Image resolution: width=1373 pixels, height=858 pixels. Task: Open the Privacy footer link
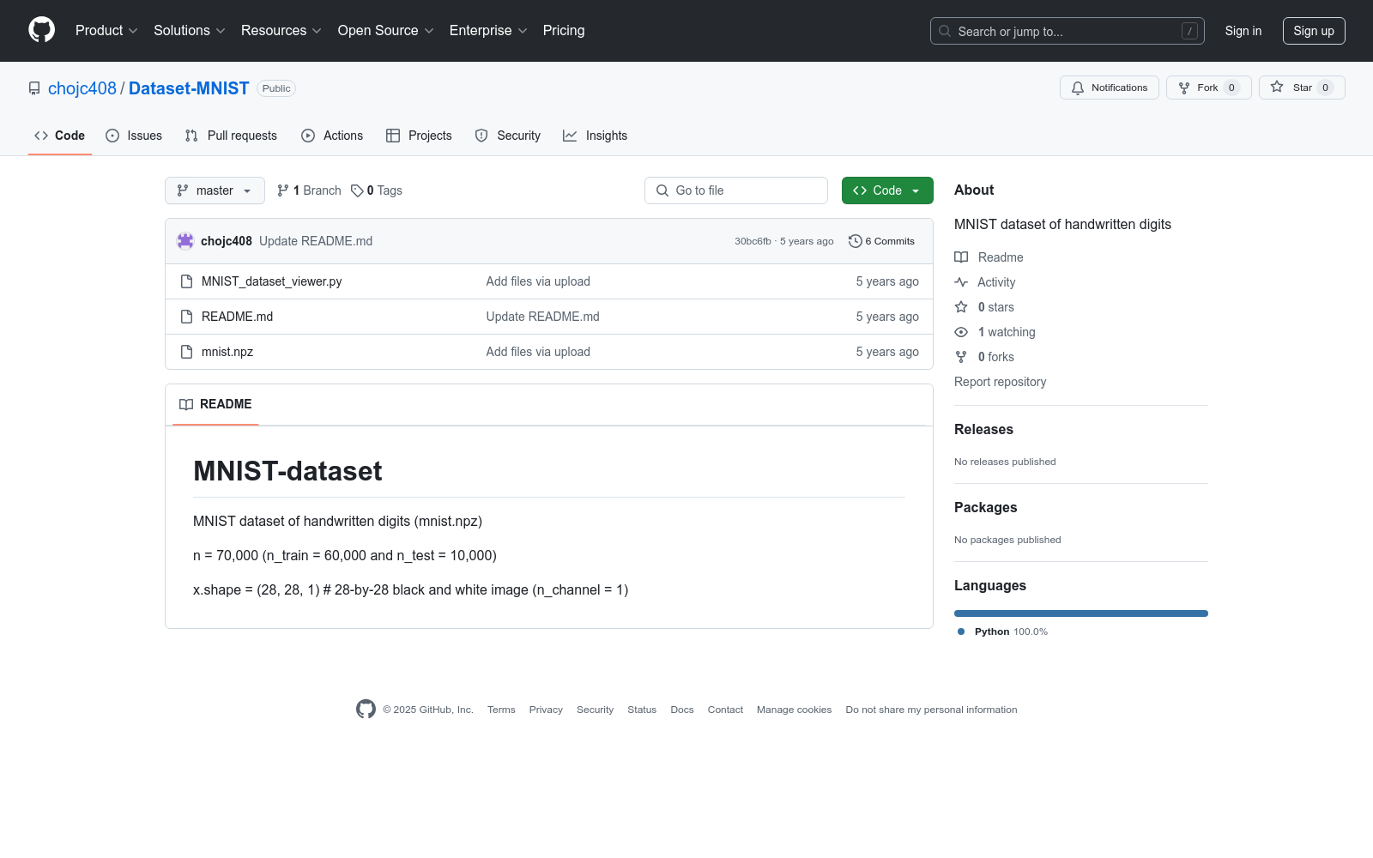(x=546, y=710)
